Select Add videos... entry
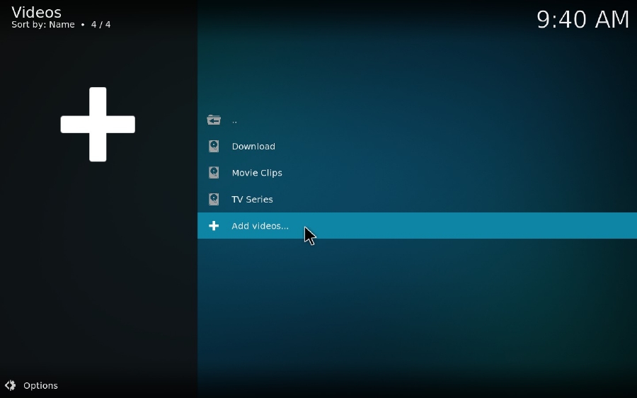Image resolution: width=637 pixels, height=398 pixels. pyautogui.click(x=417, y=226)
